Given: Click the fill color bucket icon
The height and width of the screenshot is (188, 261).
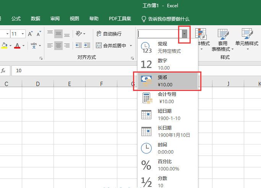Looking at the screenshot, I should tap(4, 45).
